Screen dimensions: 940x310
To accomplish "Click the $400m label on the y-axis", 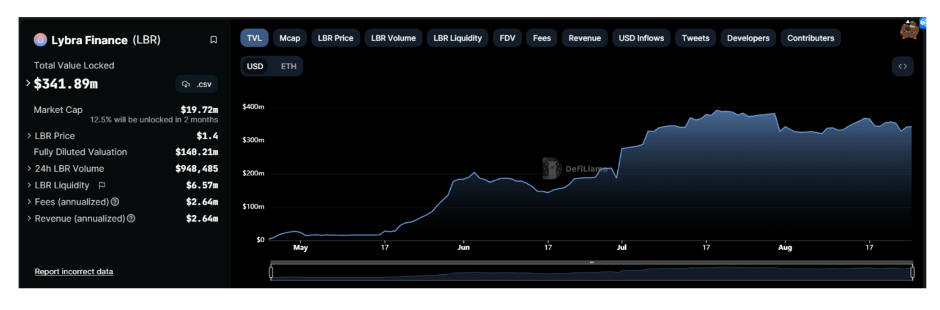I will [x=254, y=107].
